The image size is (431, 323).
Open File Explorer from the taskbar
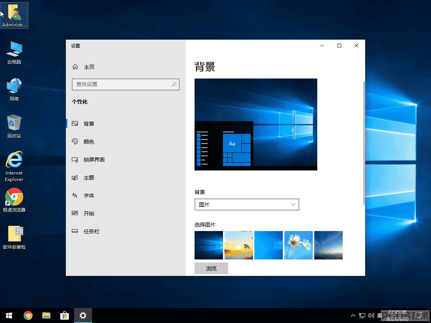(46, 316)
